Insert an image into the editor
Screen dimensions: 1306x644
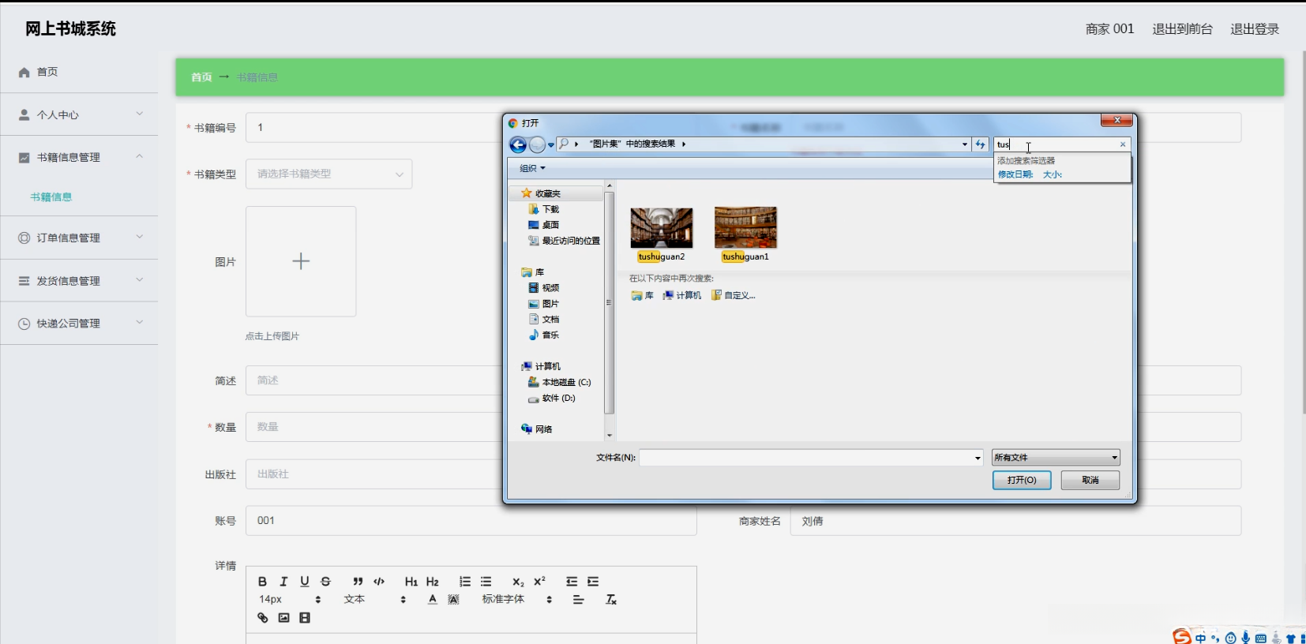283,618
